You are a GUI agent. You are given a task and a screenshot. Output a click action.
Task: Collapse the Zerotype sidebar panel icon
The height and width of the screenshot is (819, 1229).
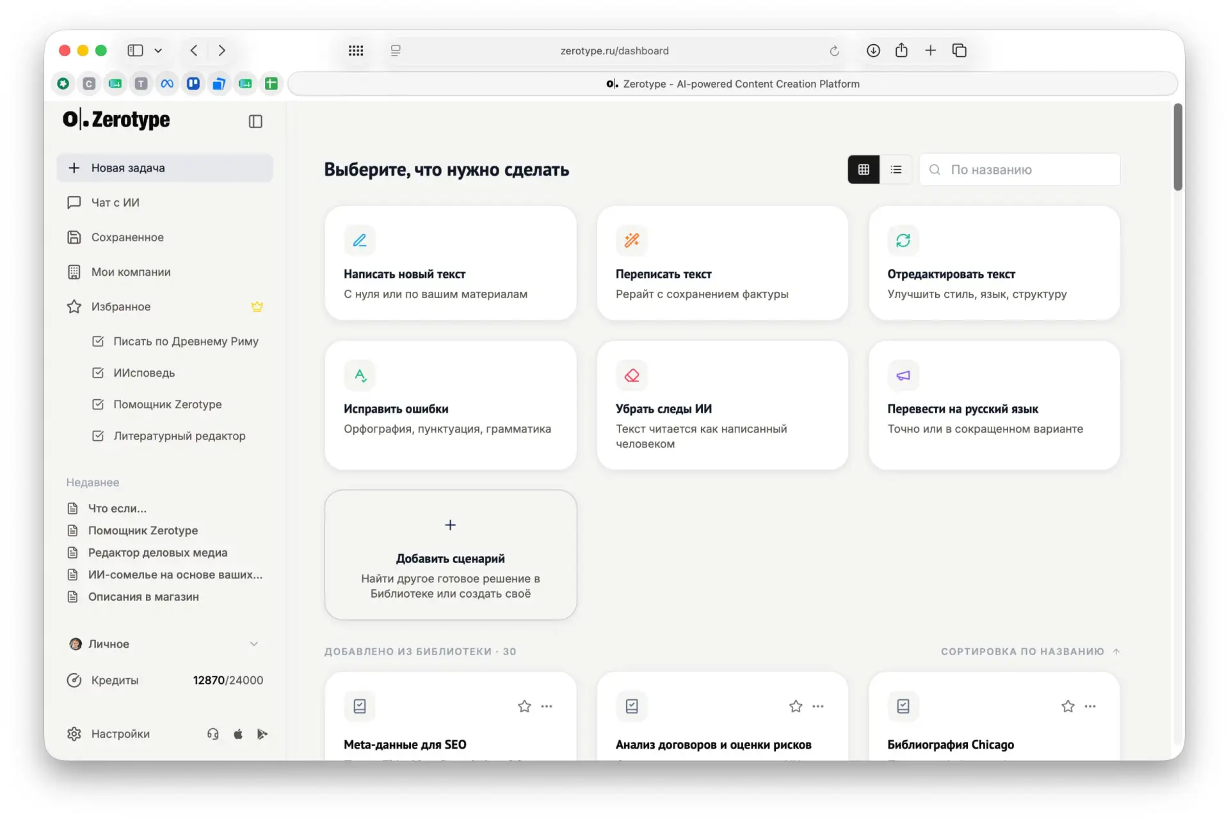click(255, 122)
